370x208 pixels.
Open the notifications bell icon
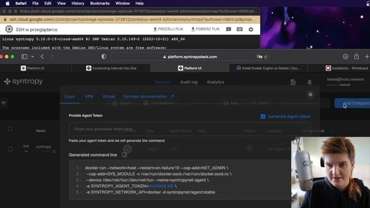[309, 82]
